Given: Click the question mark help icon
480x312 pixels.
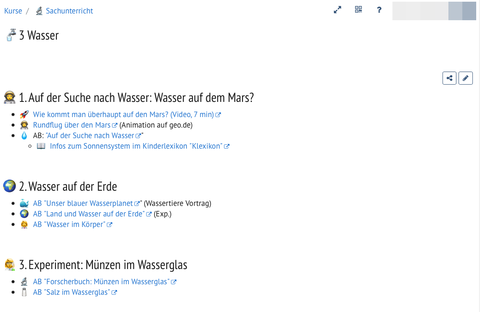Looking at the screenshot, I should pos(379,10).
